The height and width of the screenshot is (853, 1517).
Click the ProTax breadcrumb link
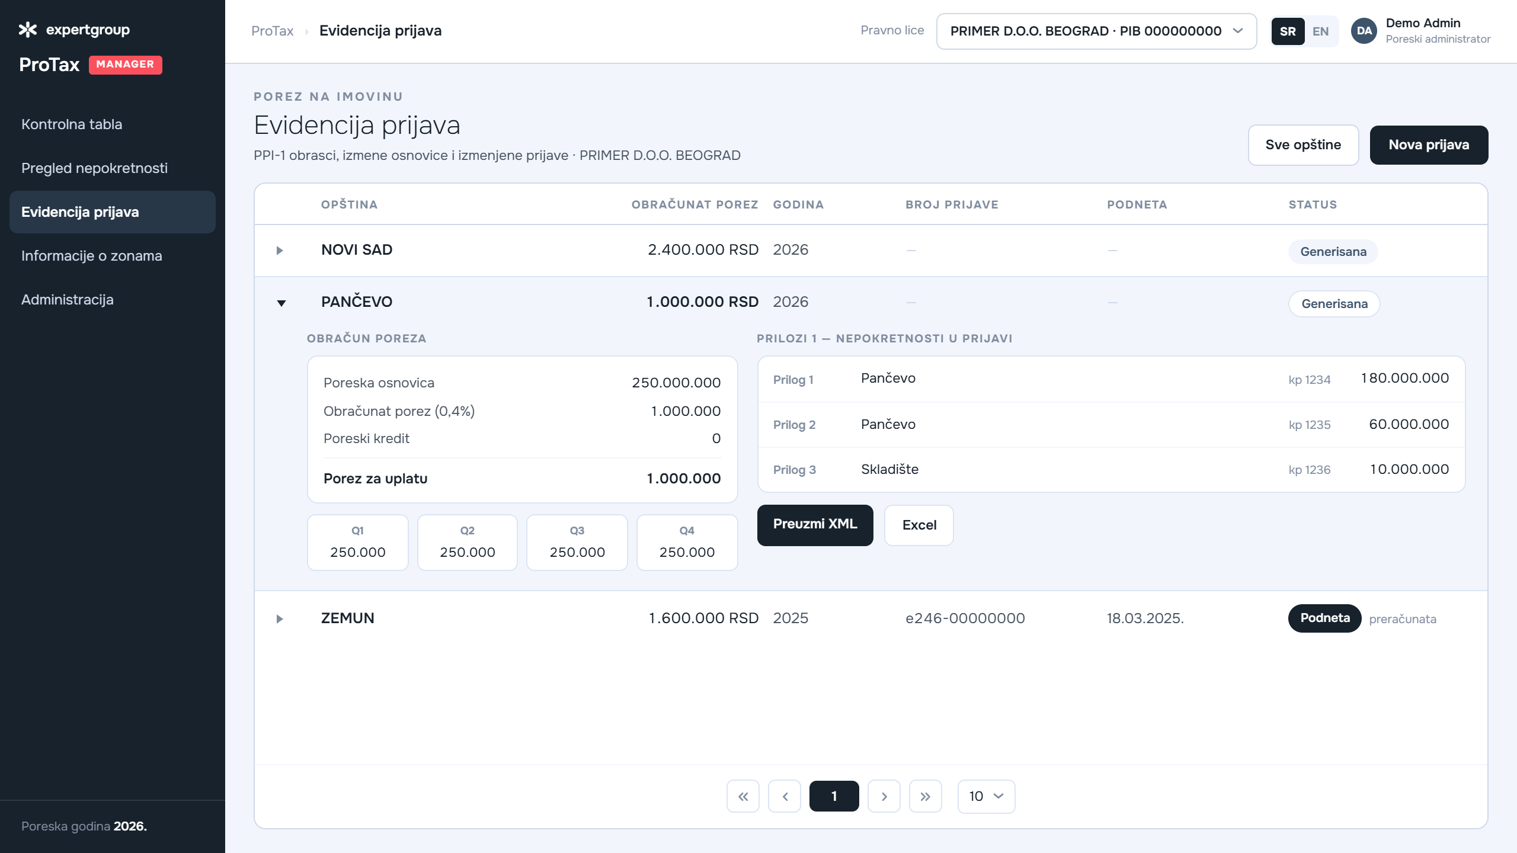point(273,31)
